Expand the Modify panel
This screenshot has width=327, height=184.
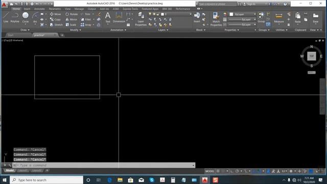tap(75, 30)
